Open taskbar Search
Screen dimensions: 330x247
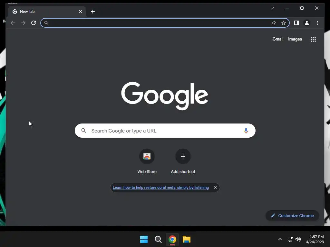click(x=158, y=239)
